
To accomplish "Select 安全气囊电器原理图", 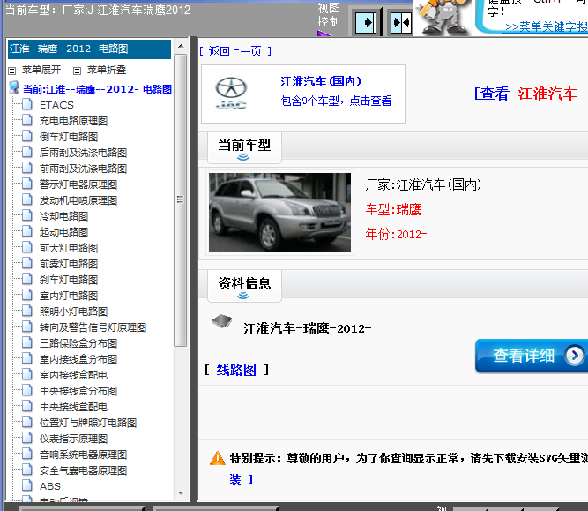I will click(83, 470).
